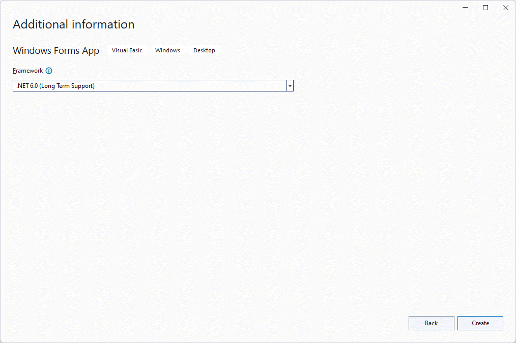Select the Windows platform tag
The width and height of the screenshot is (516, 343).
(x=167, y=50)
